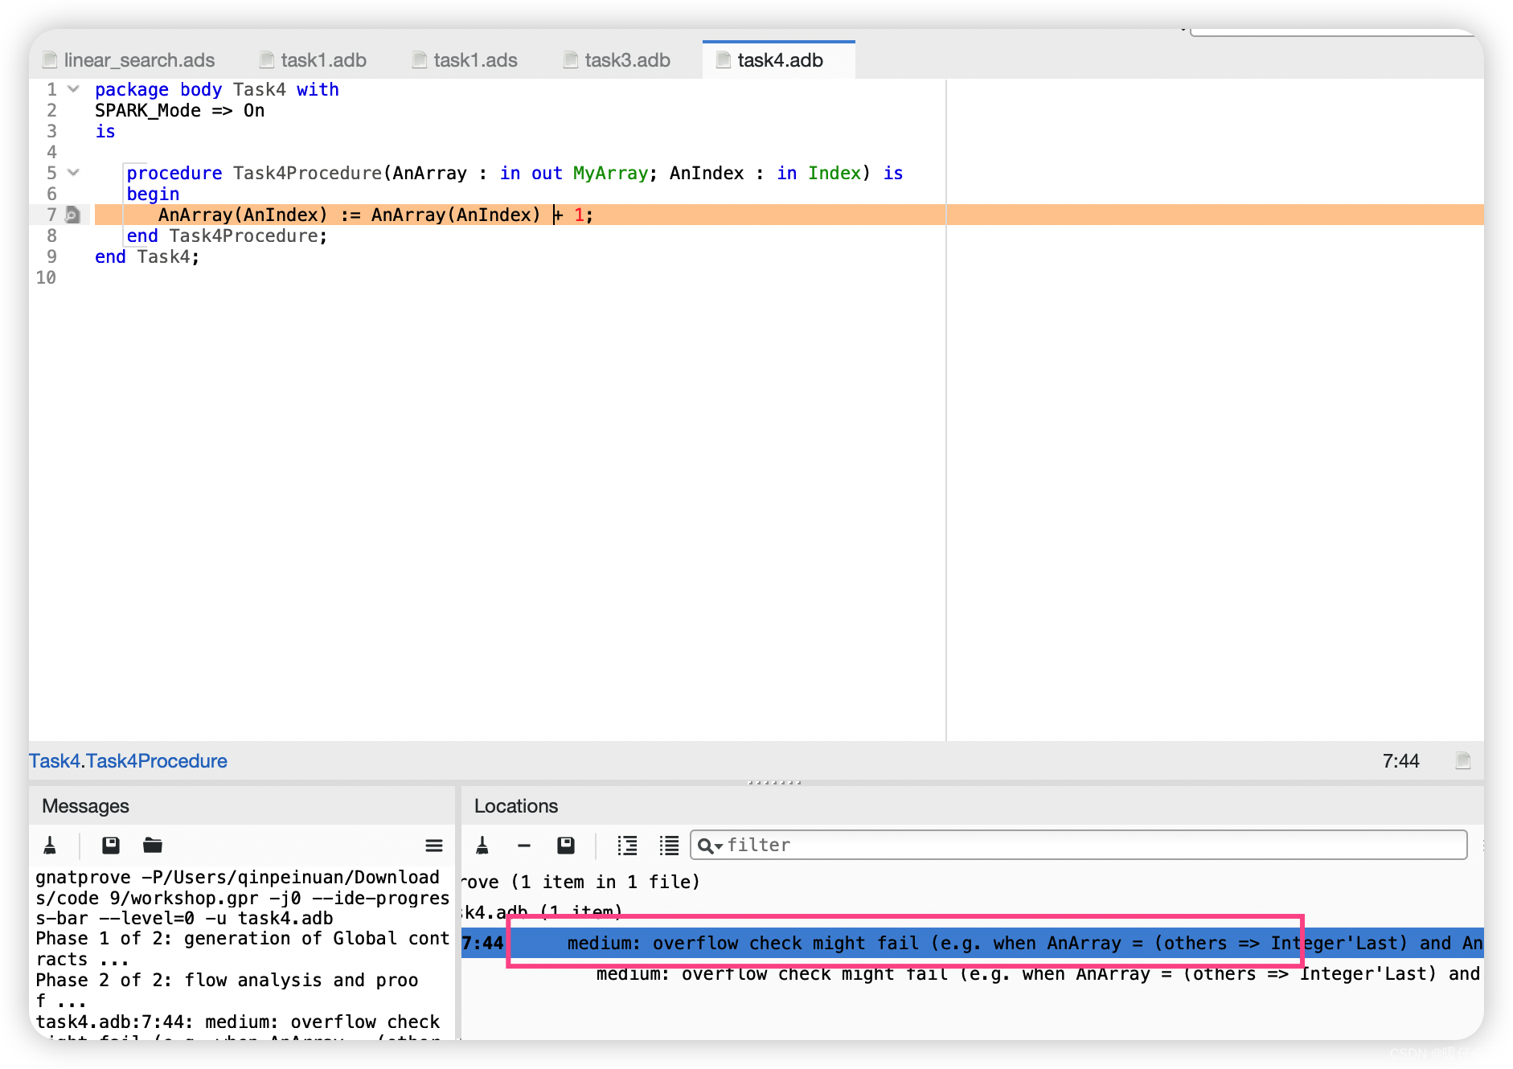
Task: Click 'end Task4Procedure;' on line 8
Action: click(227, 236)
